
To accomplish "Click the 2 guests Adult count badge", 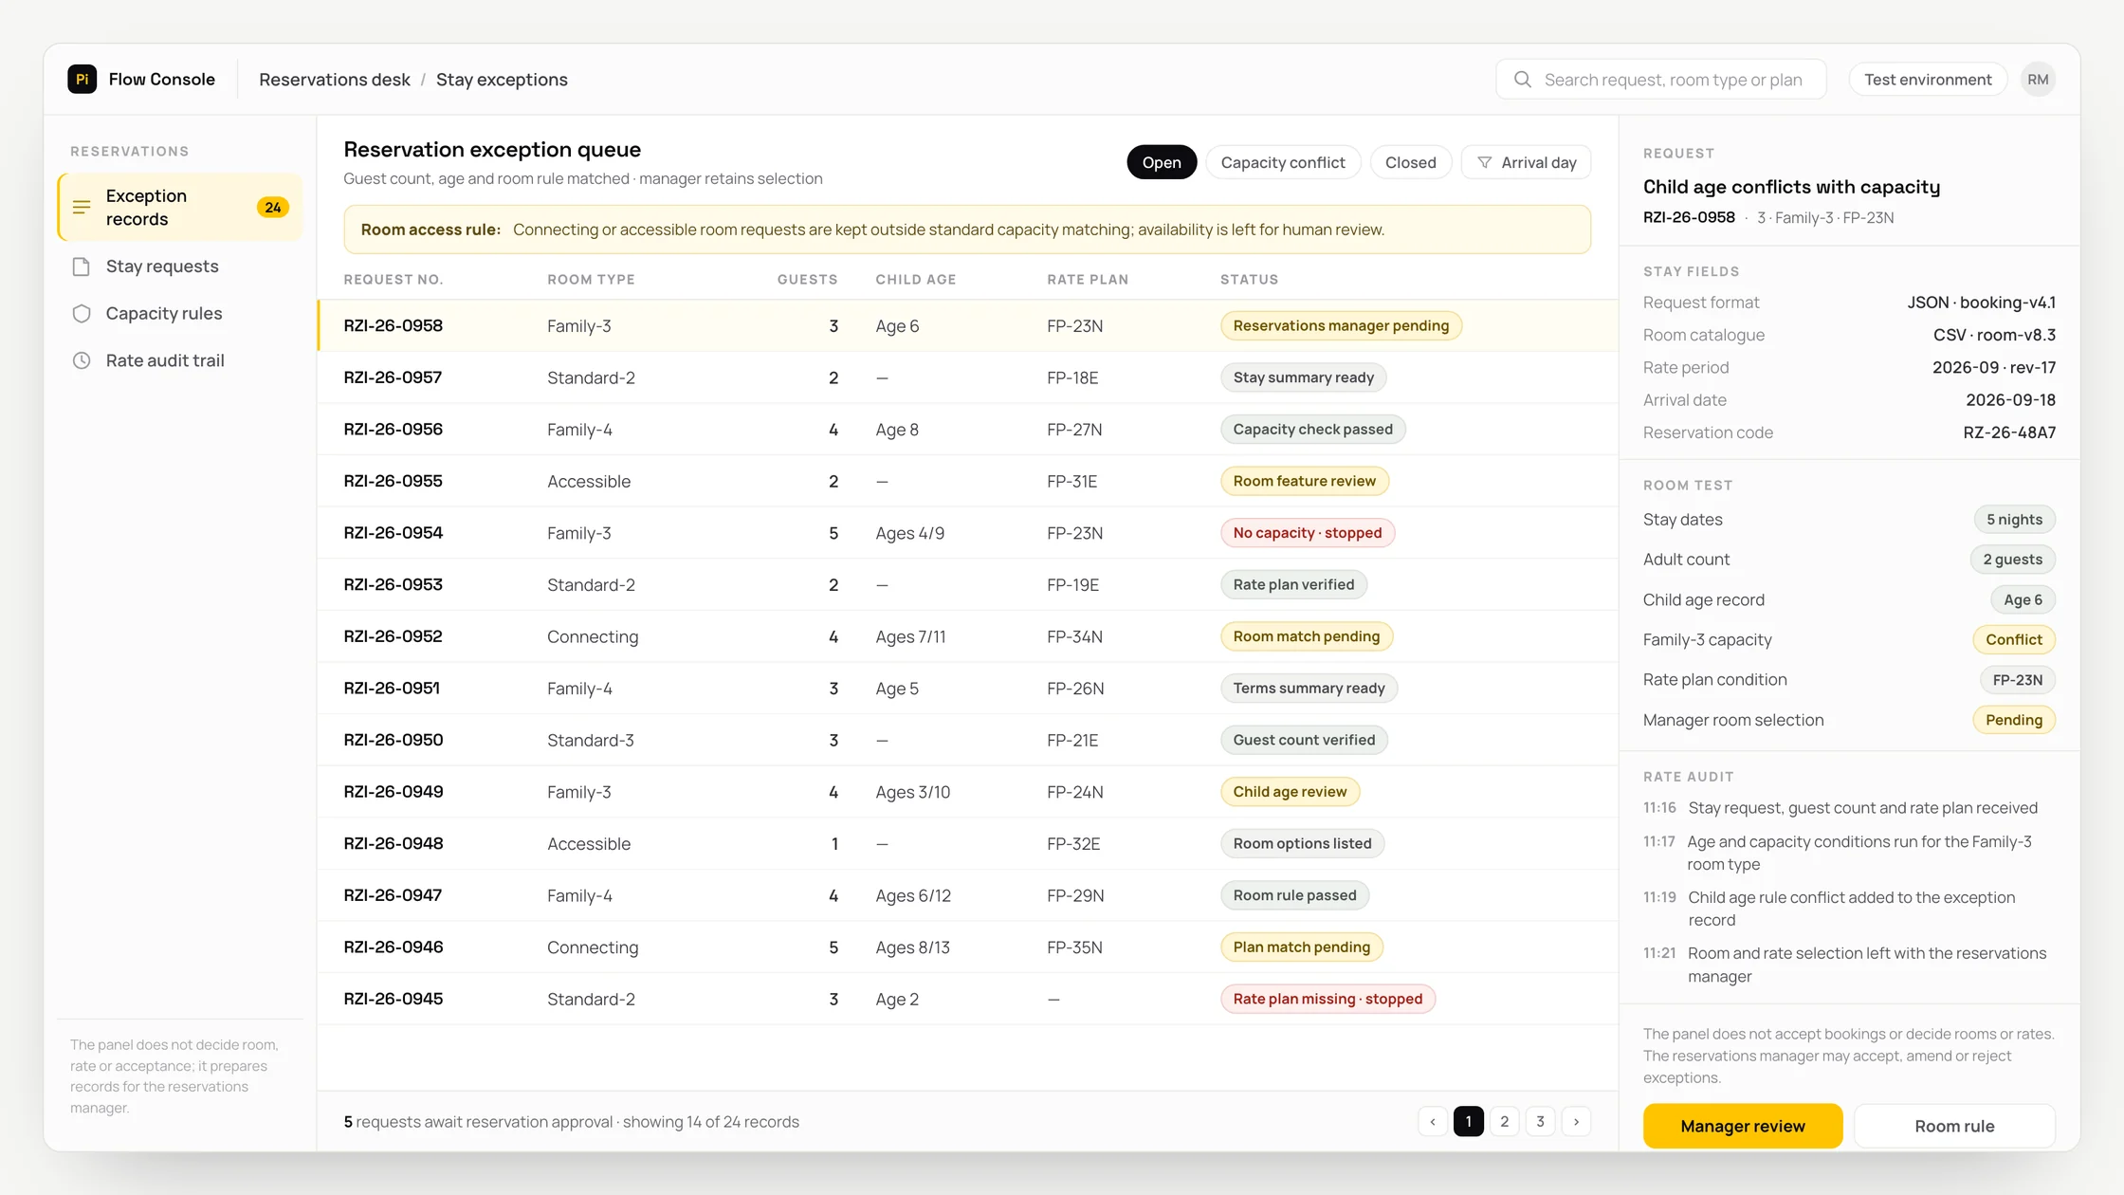I will click(x=2012, y=560).
